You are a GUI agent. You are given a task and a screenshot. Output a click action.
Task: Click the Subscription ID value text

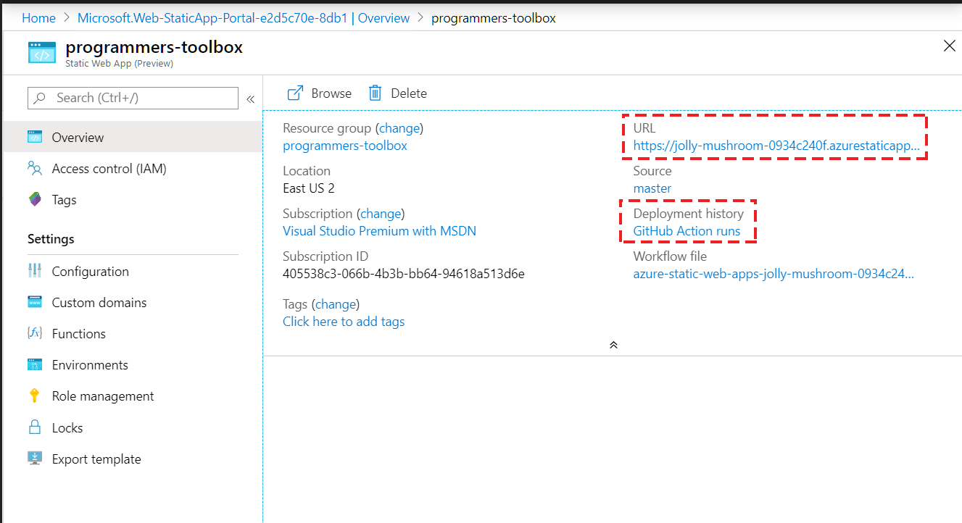point(404,274)
